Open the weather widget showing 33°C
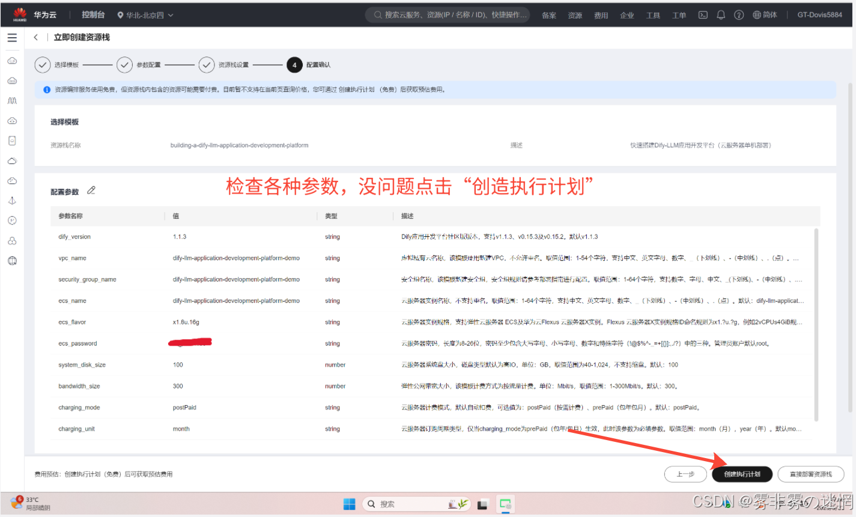The width and height of the screenshot is (856, 517). [x=30, y=504]
